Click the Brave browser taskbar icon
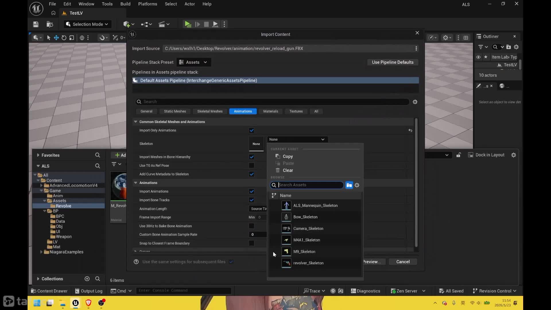551x310 pixels. point(88,303)
